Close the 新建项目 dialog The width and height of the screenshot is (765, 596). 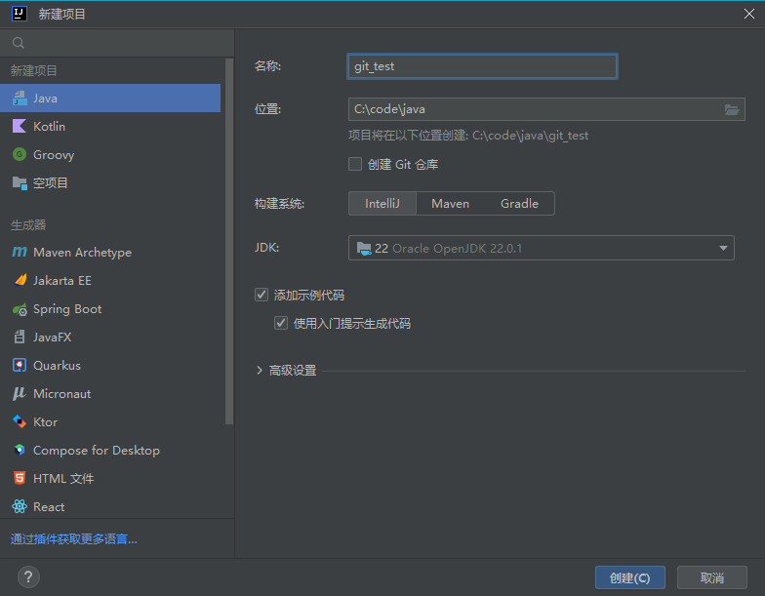pyautogui.click(x=749, y=14)
